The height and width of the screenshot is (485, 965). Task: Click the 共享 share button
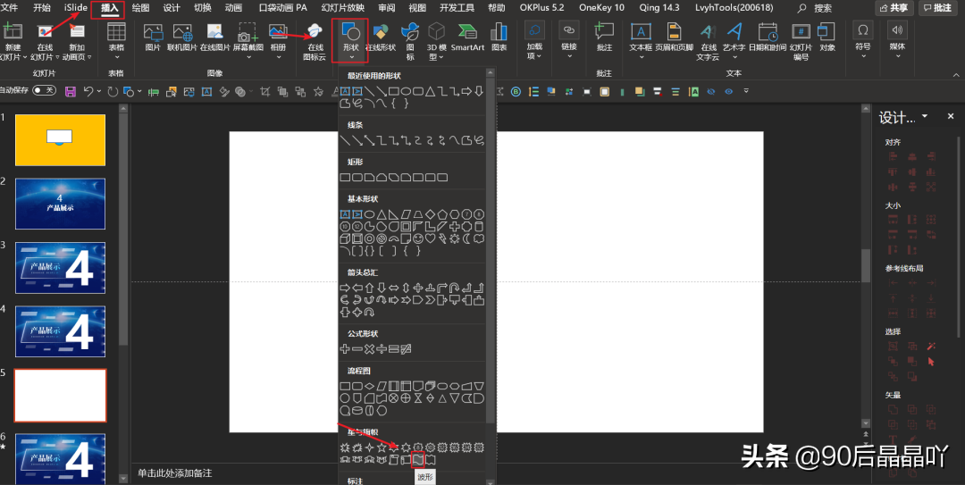(894, 8)
